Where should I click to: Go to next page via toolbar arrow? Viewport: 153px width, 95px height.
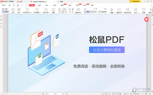click(105, 9)
